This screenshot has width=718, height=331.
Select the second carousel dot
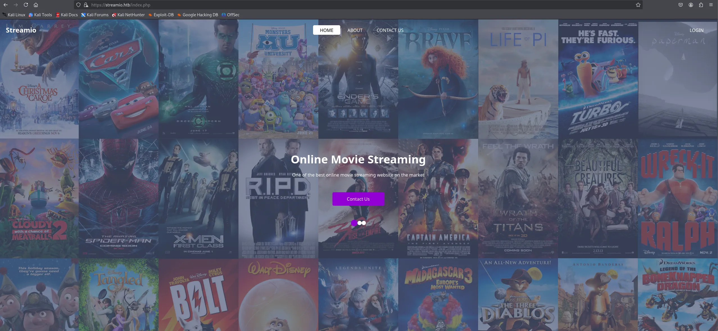(x=359, y=223)
